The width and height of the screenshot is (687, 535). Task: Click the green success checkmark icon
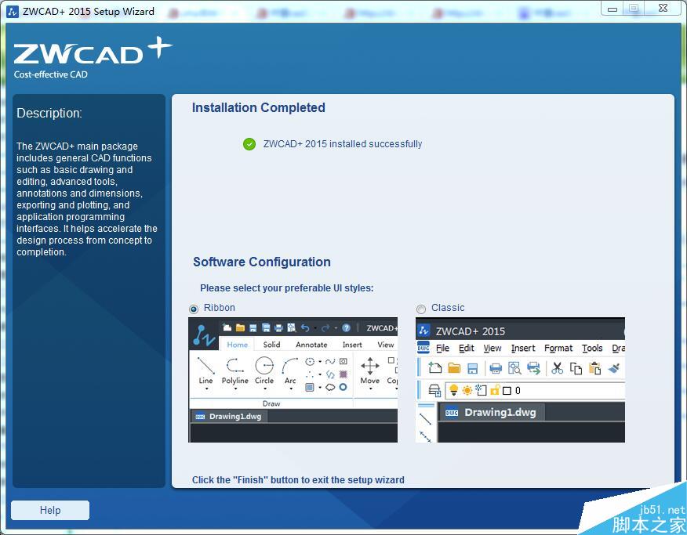pyautogui.click(x=249, y=144)
